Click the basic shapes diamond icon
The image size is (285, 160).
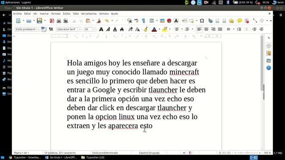262,21
